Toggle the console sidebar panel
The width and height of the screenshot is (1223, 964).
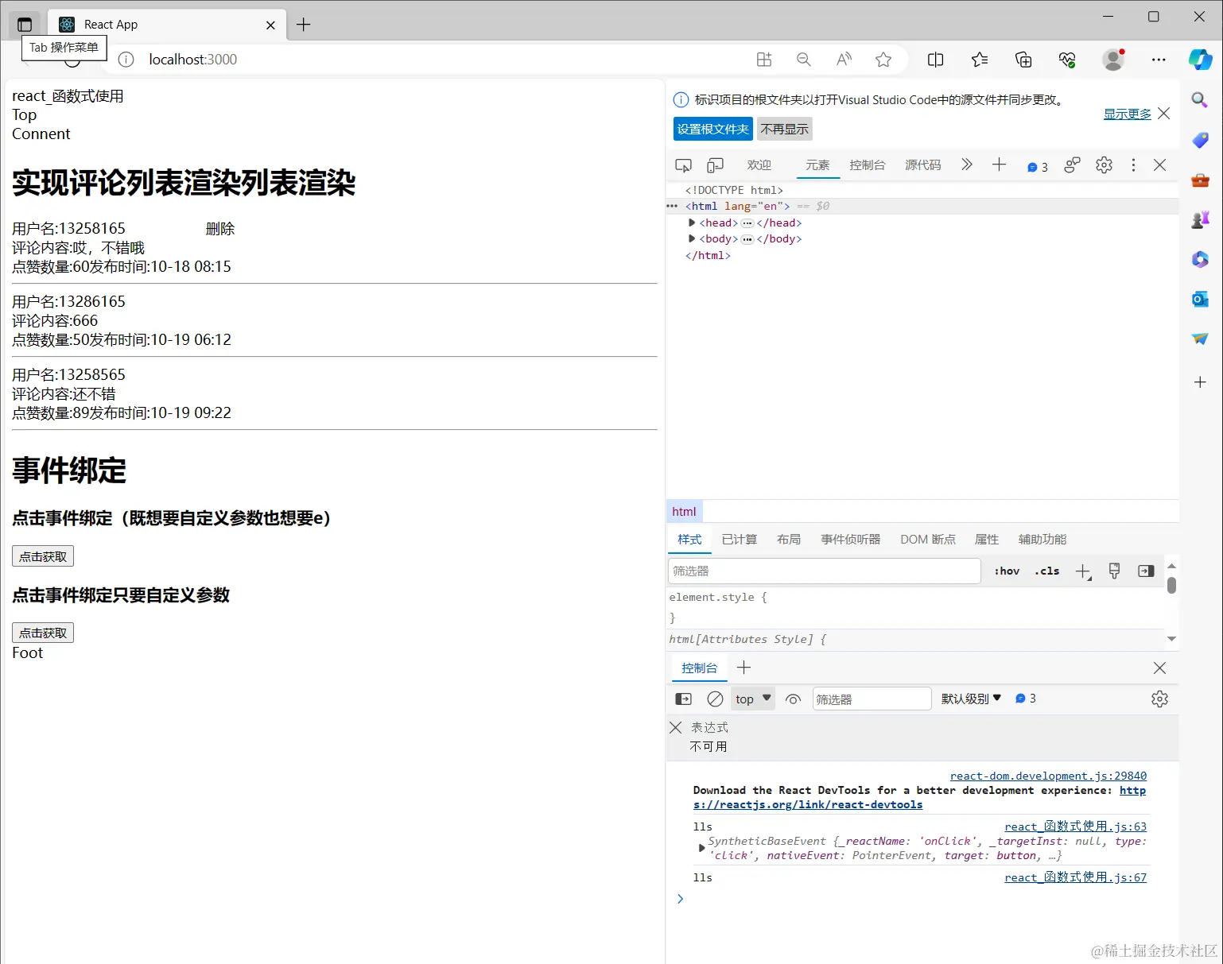(x=683, y=699)
